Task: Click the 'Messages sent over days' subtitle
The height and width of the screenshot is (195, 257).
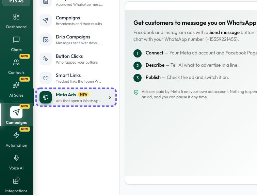Action: pyautogui.click(x=79, y=43)
